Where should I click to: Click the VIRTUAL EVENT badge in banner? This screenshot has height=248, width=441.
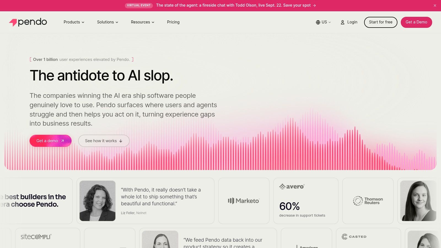(x=139, y=6)
